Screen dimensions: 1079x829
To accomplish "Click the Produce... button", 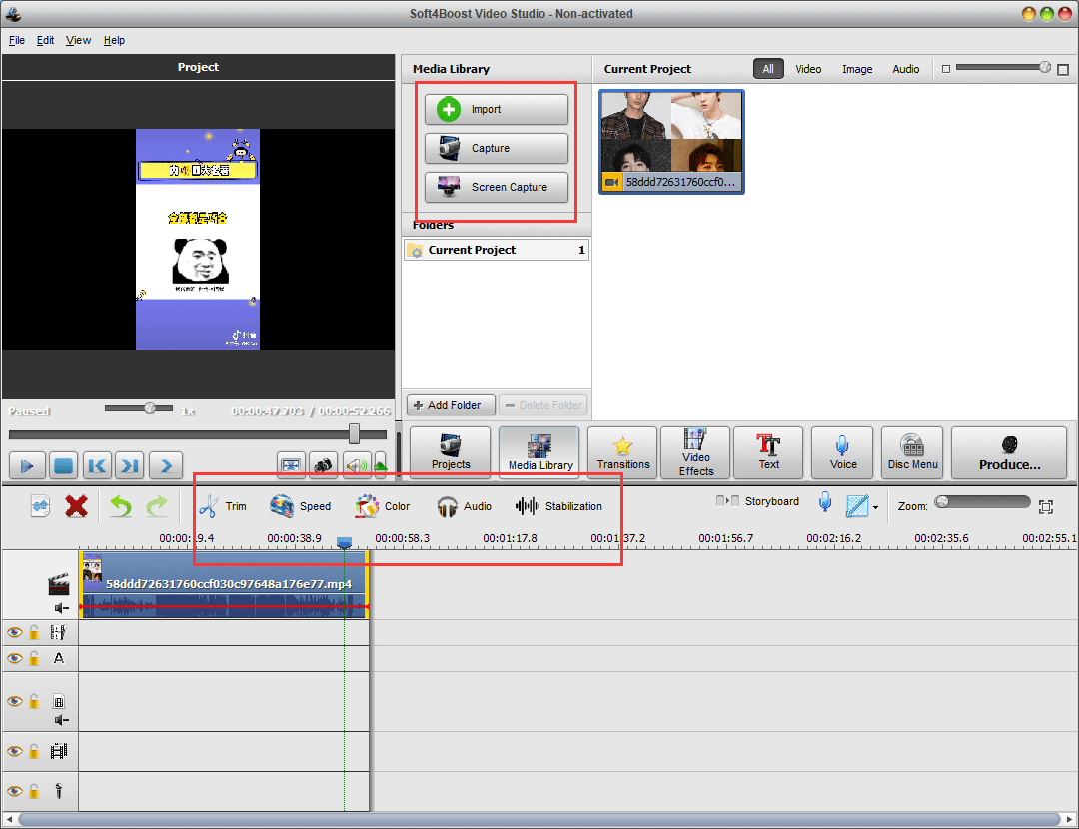I will (1009, 452).
